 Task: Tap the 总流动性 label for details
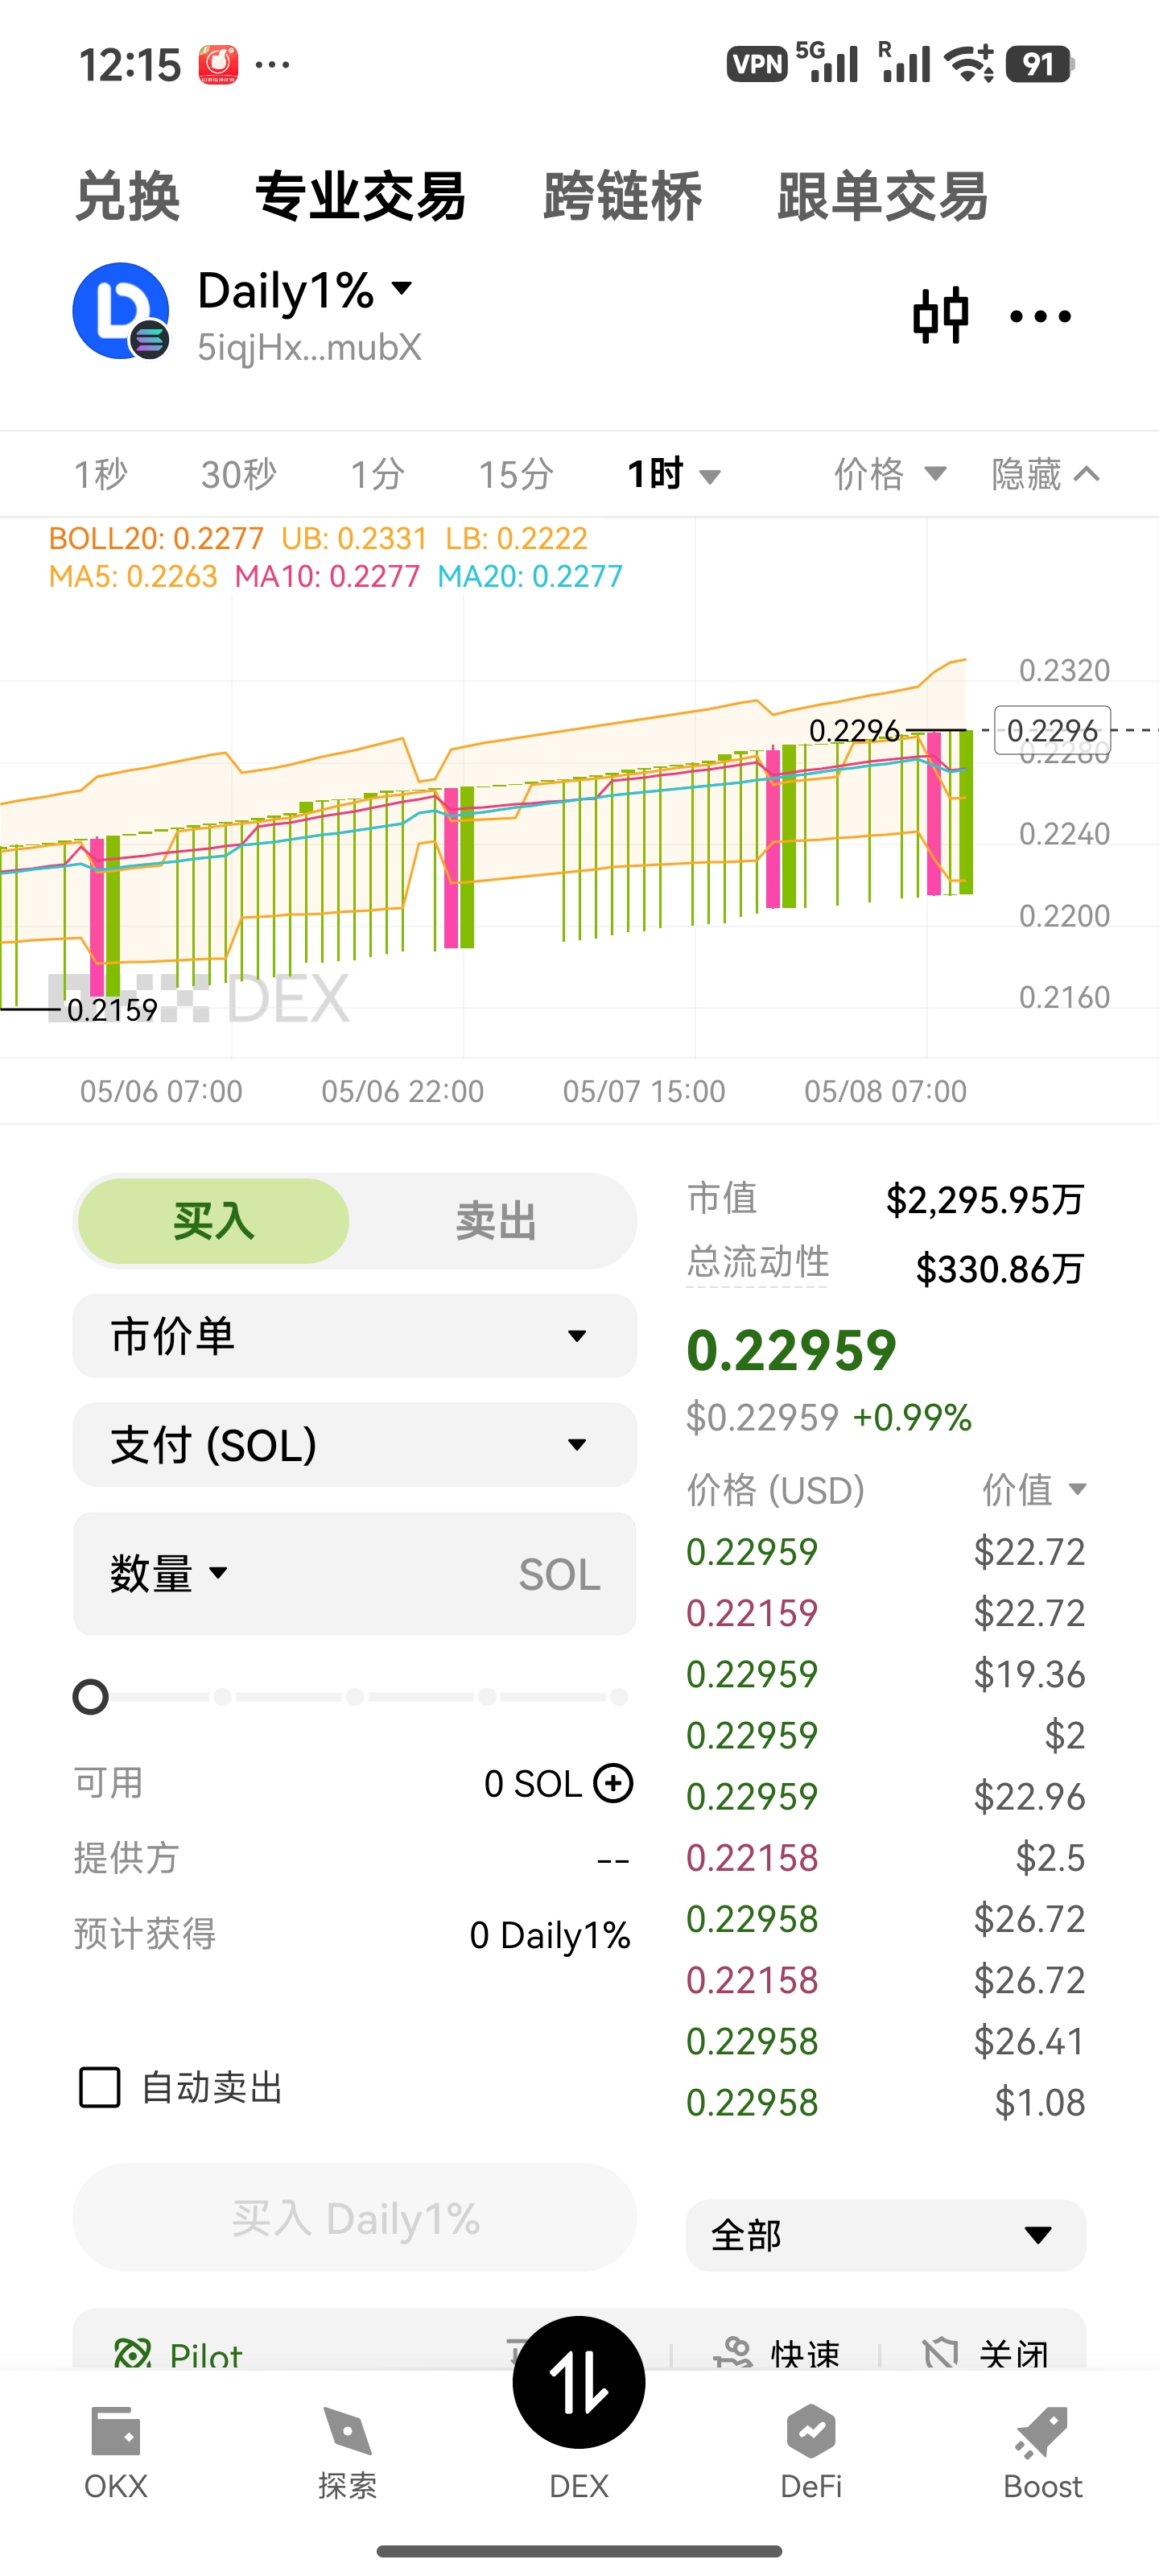(758, 1262)
